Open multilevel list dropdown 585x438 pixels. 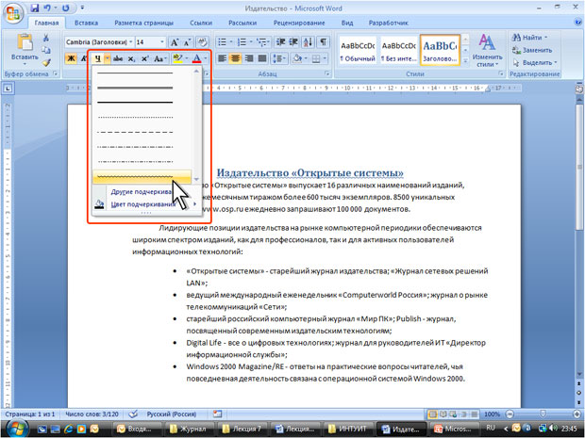pyautogui.click(x=269, y=42)
